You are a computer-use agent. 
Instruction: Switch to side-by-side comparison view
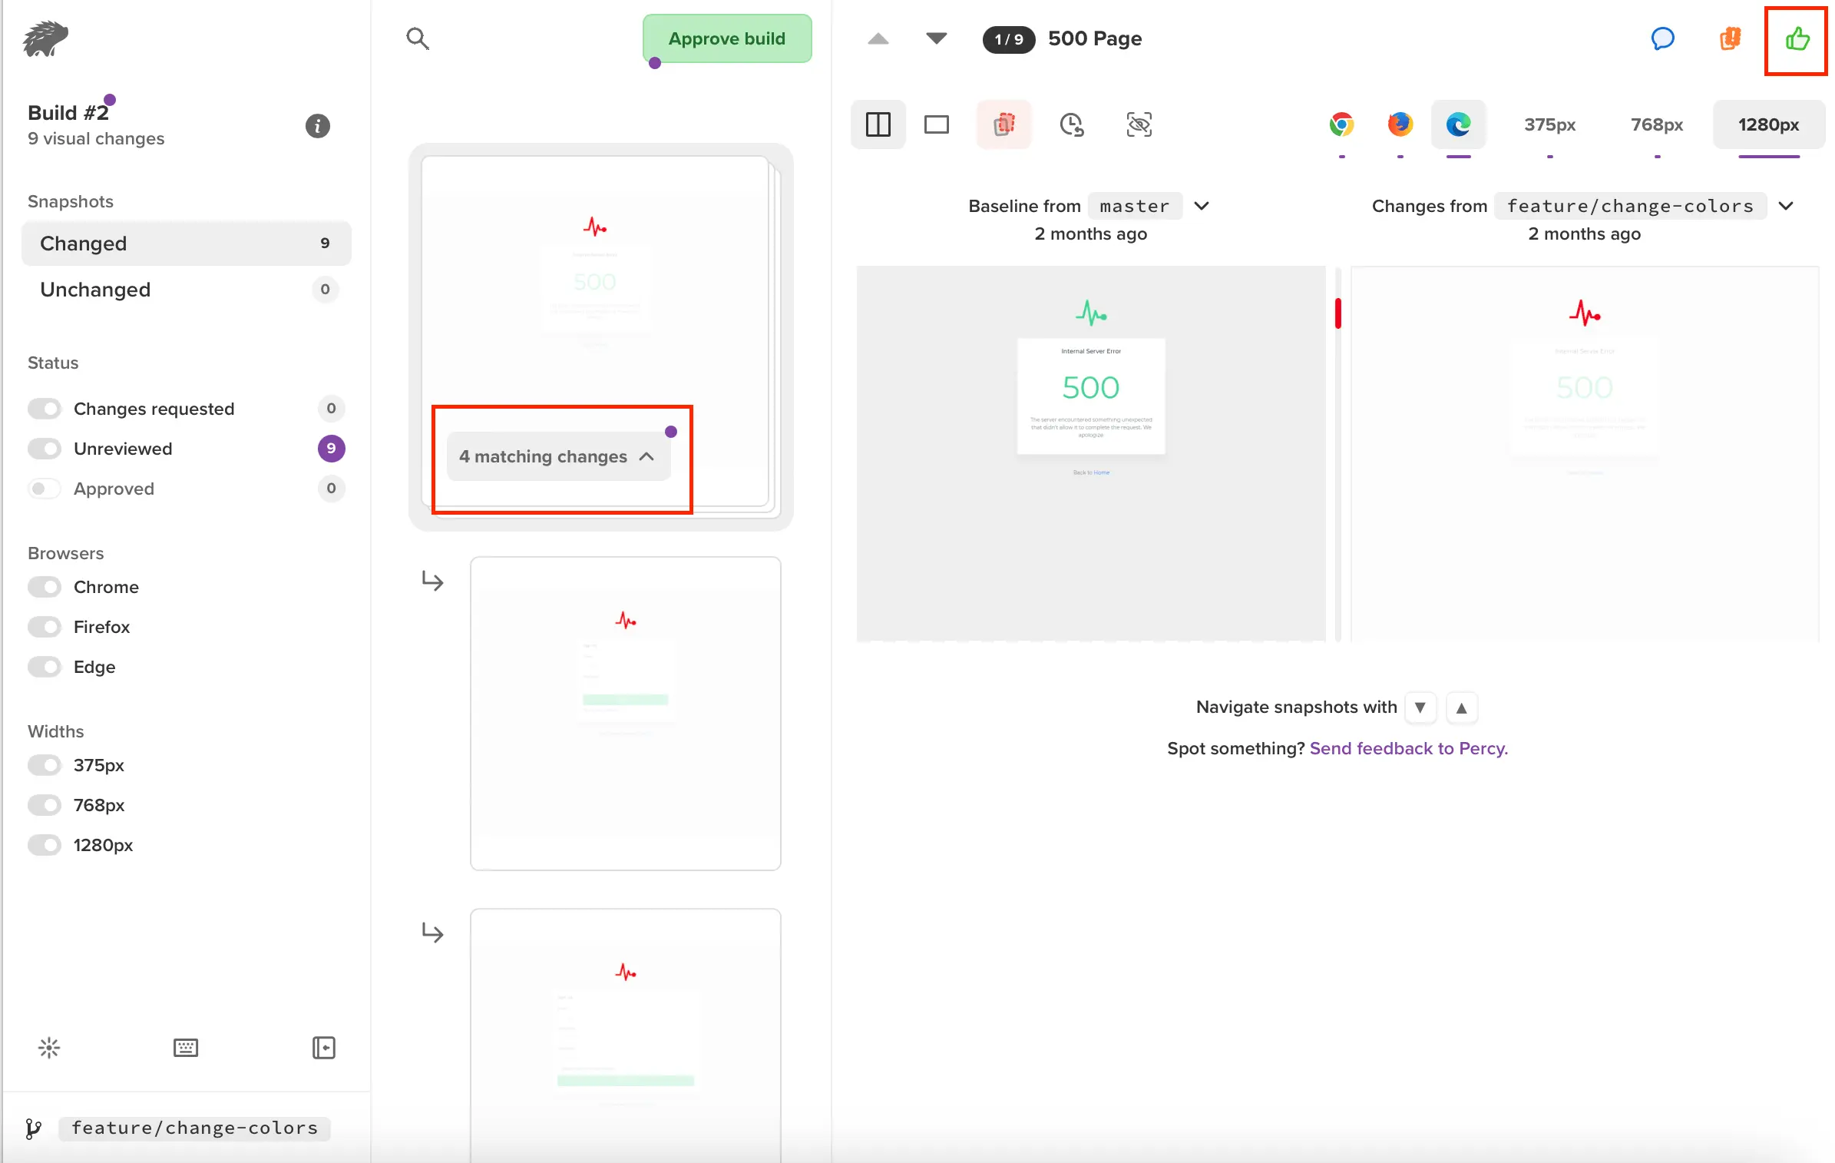pos(878,124)
